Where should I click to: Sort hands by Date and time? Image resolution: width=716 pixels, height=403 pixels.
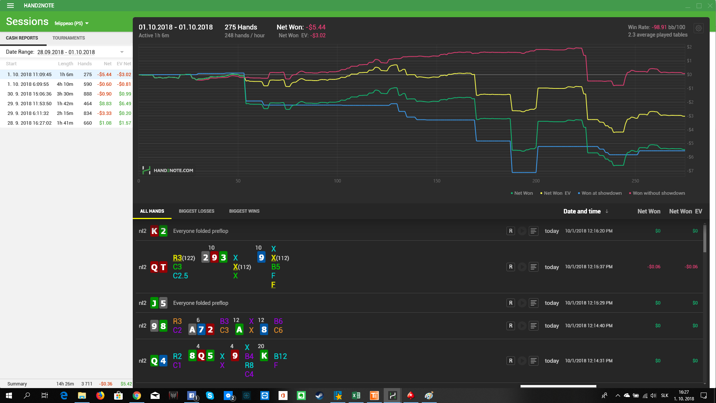(586, 211)
